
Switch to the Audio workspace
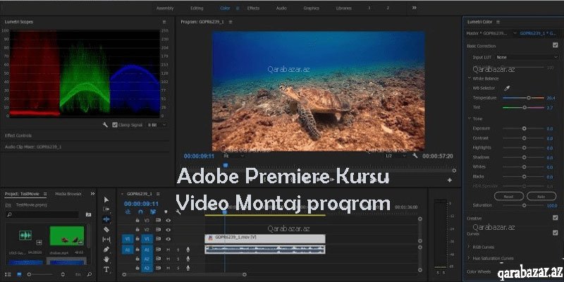pos(281,8)
